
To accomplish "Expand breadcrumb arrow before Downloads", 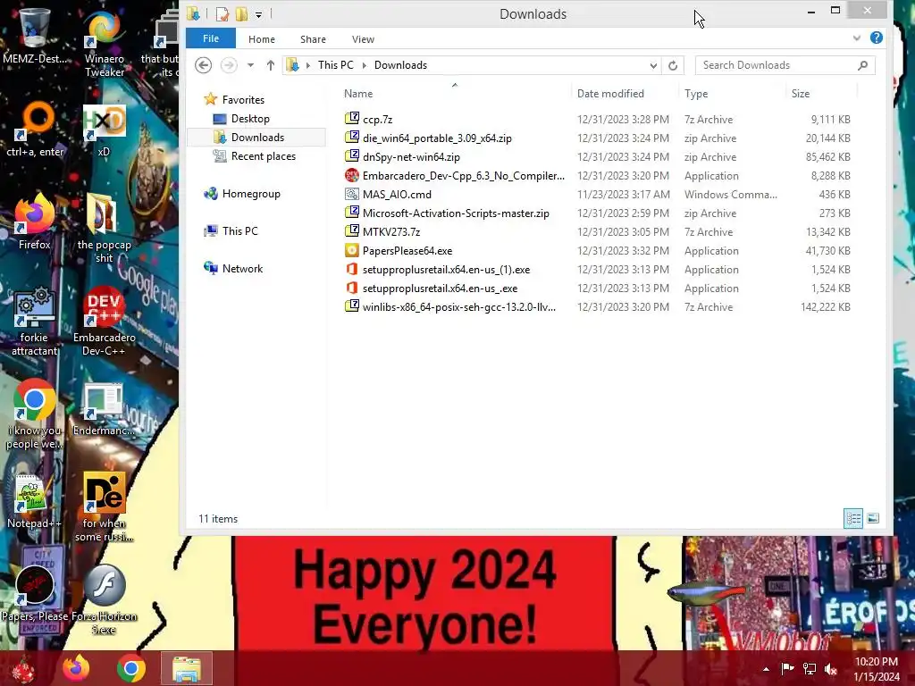I will (365, 65).
